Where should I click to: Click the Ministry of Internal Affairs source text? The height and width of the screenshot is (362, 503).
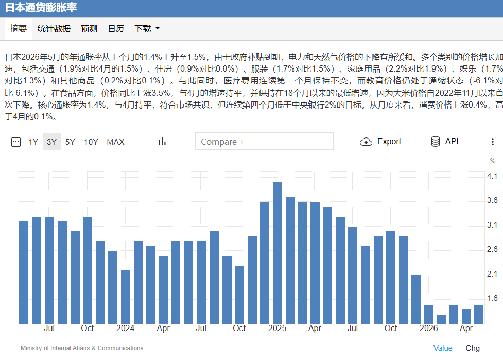pyautogui.click(x=82, y=348)
